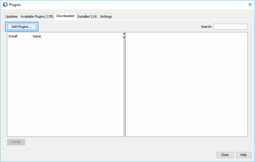Close the Plugins window with X
255x162 pixels.
pos(250,4)
